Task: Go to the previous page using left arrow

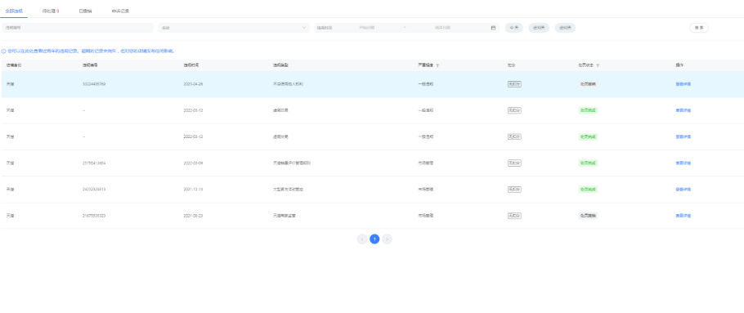Action: 362,239
